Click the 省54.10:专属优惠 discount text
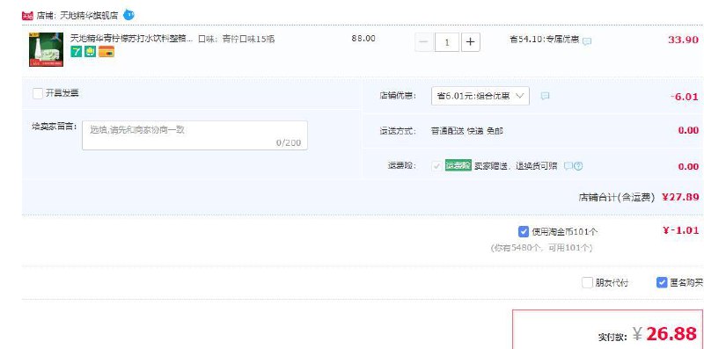The height and width of the screenshot is (349, 704). click(544, 40)
